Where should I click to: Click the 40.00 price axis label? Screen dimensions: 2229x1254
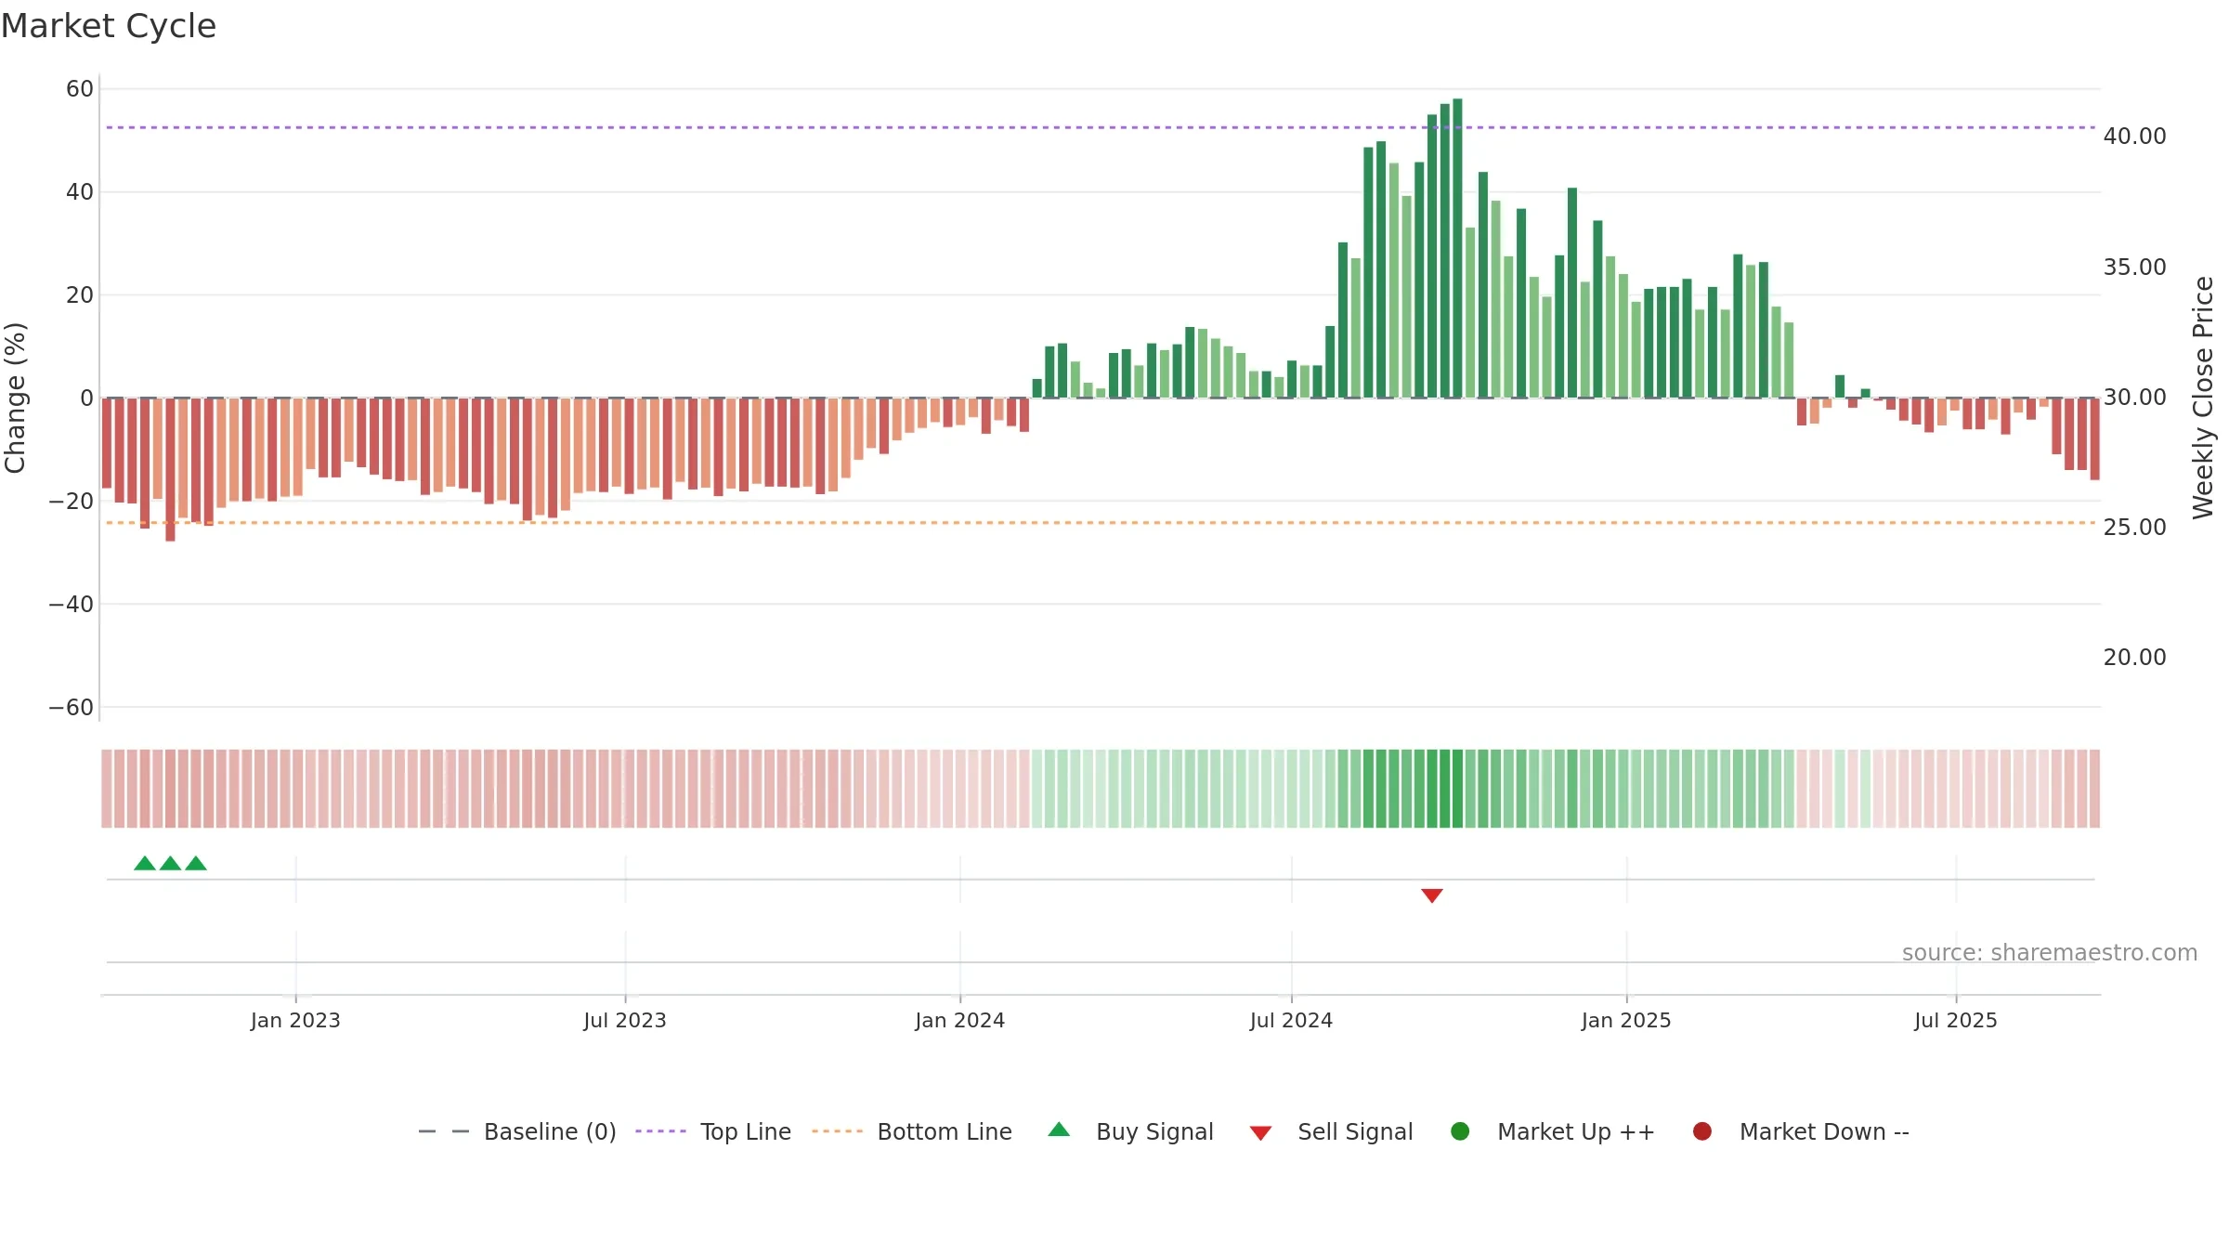[x=2134, y=137]
